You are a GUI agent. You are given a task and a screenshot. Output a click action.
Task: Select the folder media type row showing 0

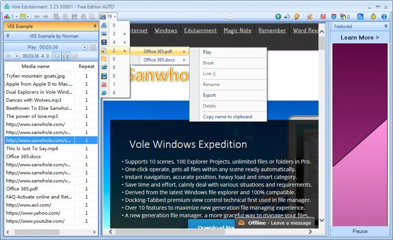point(115,59)
